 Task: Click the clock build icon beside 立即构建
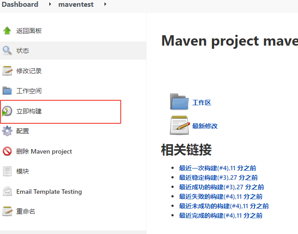7,111
